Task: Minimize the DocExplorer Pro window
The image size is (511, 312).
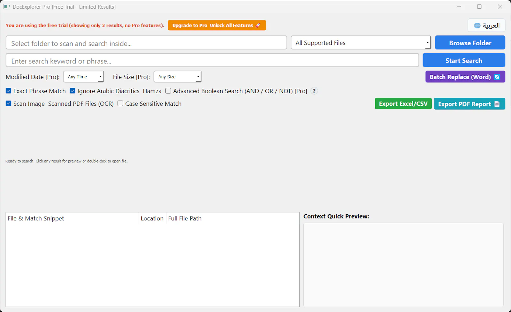Action: click(x=459, y=7)
